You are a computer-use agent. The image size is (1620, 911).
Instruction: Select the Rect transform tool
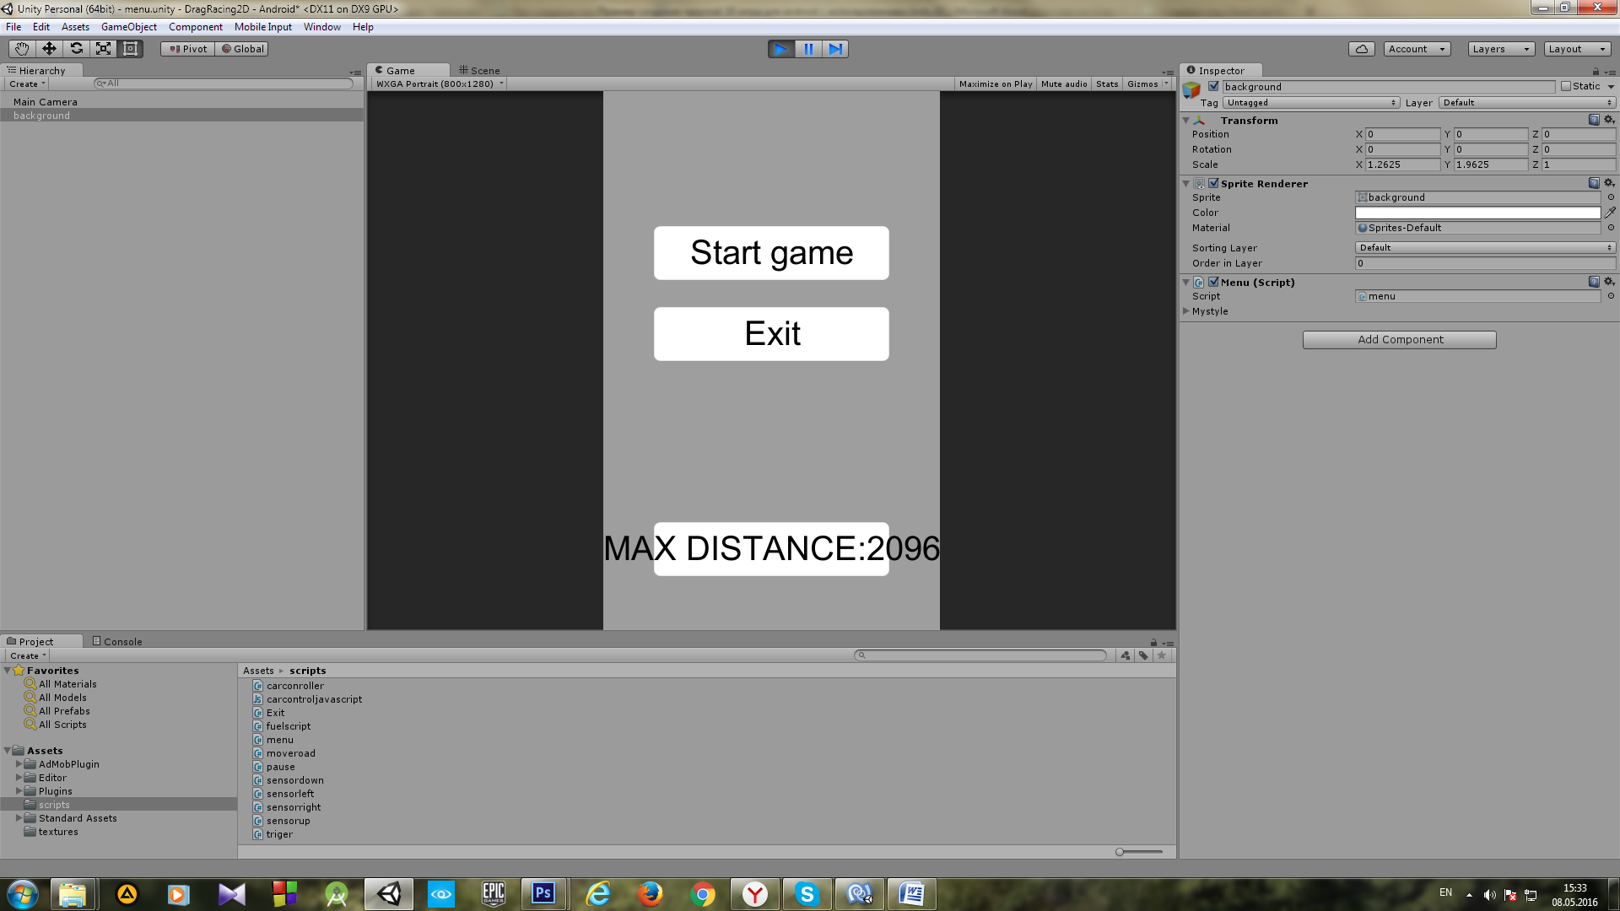click(132, 48)
